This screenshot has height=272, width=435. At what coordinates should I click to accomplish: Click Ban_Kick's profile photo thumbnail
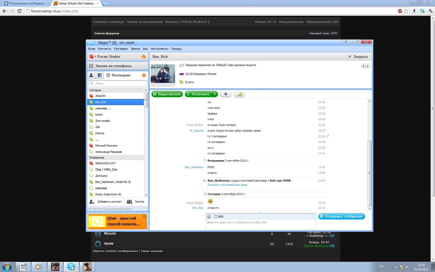click(x=163, y=74)
